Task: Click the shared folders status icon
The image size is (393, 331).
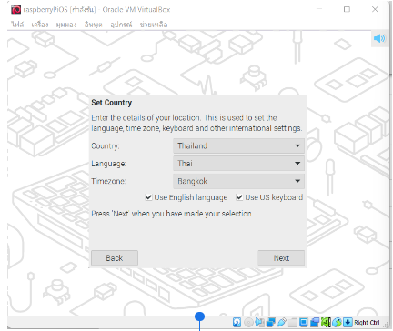Action: pyautogui.click(x=293, y=322)
